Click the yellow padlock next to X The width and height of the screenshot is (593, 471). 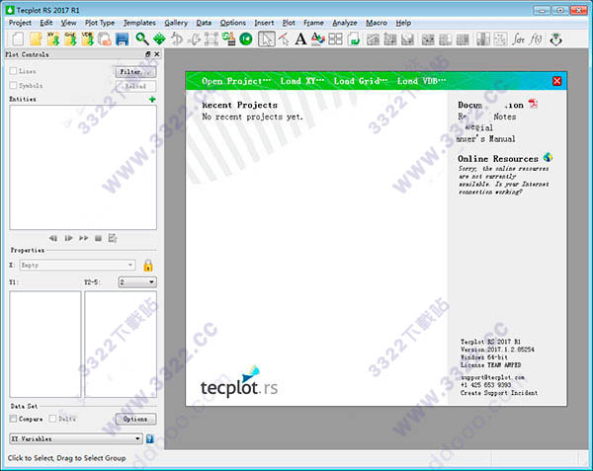click(x=148, y=266)
